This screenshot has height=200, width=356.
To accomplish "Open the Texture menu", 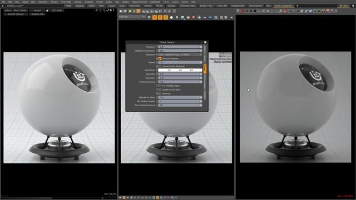I will 54,2.
